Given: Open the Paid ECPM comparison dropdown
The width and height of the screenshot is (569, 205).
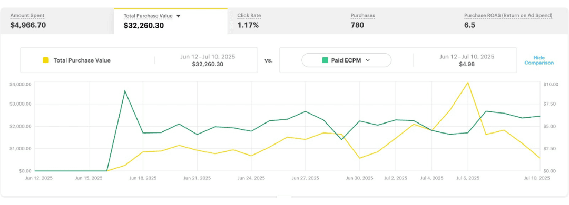Looking at the screenshot, I should (x=347, y=60).
